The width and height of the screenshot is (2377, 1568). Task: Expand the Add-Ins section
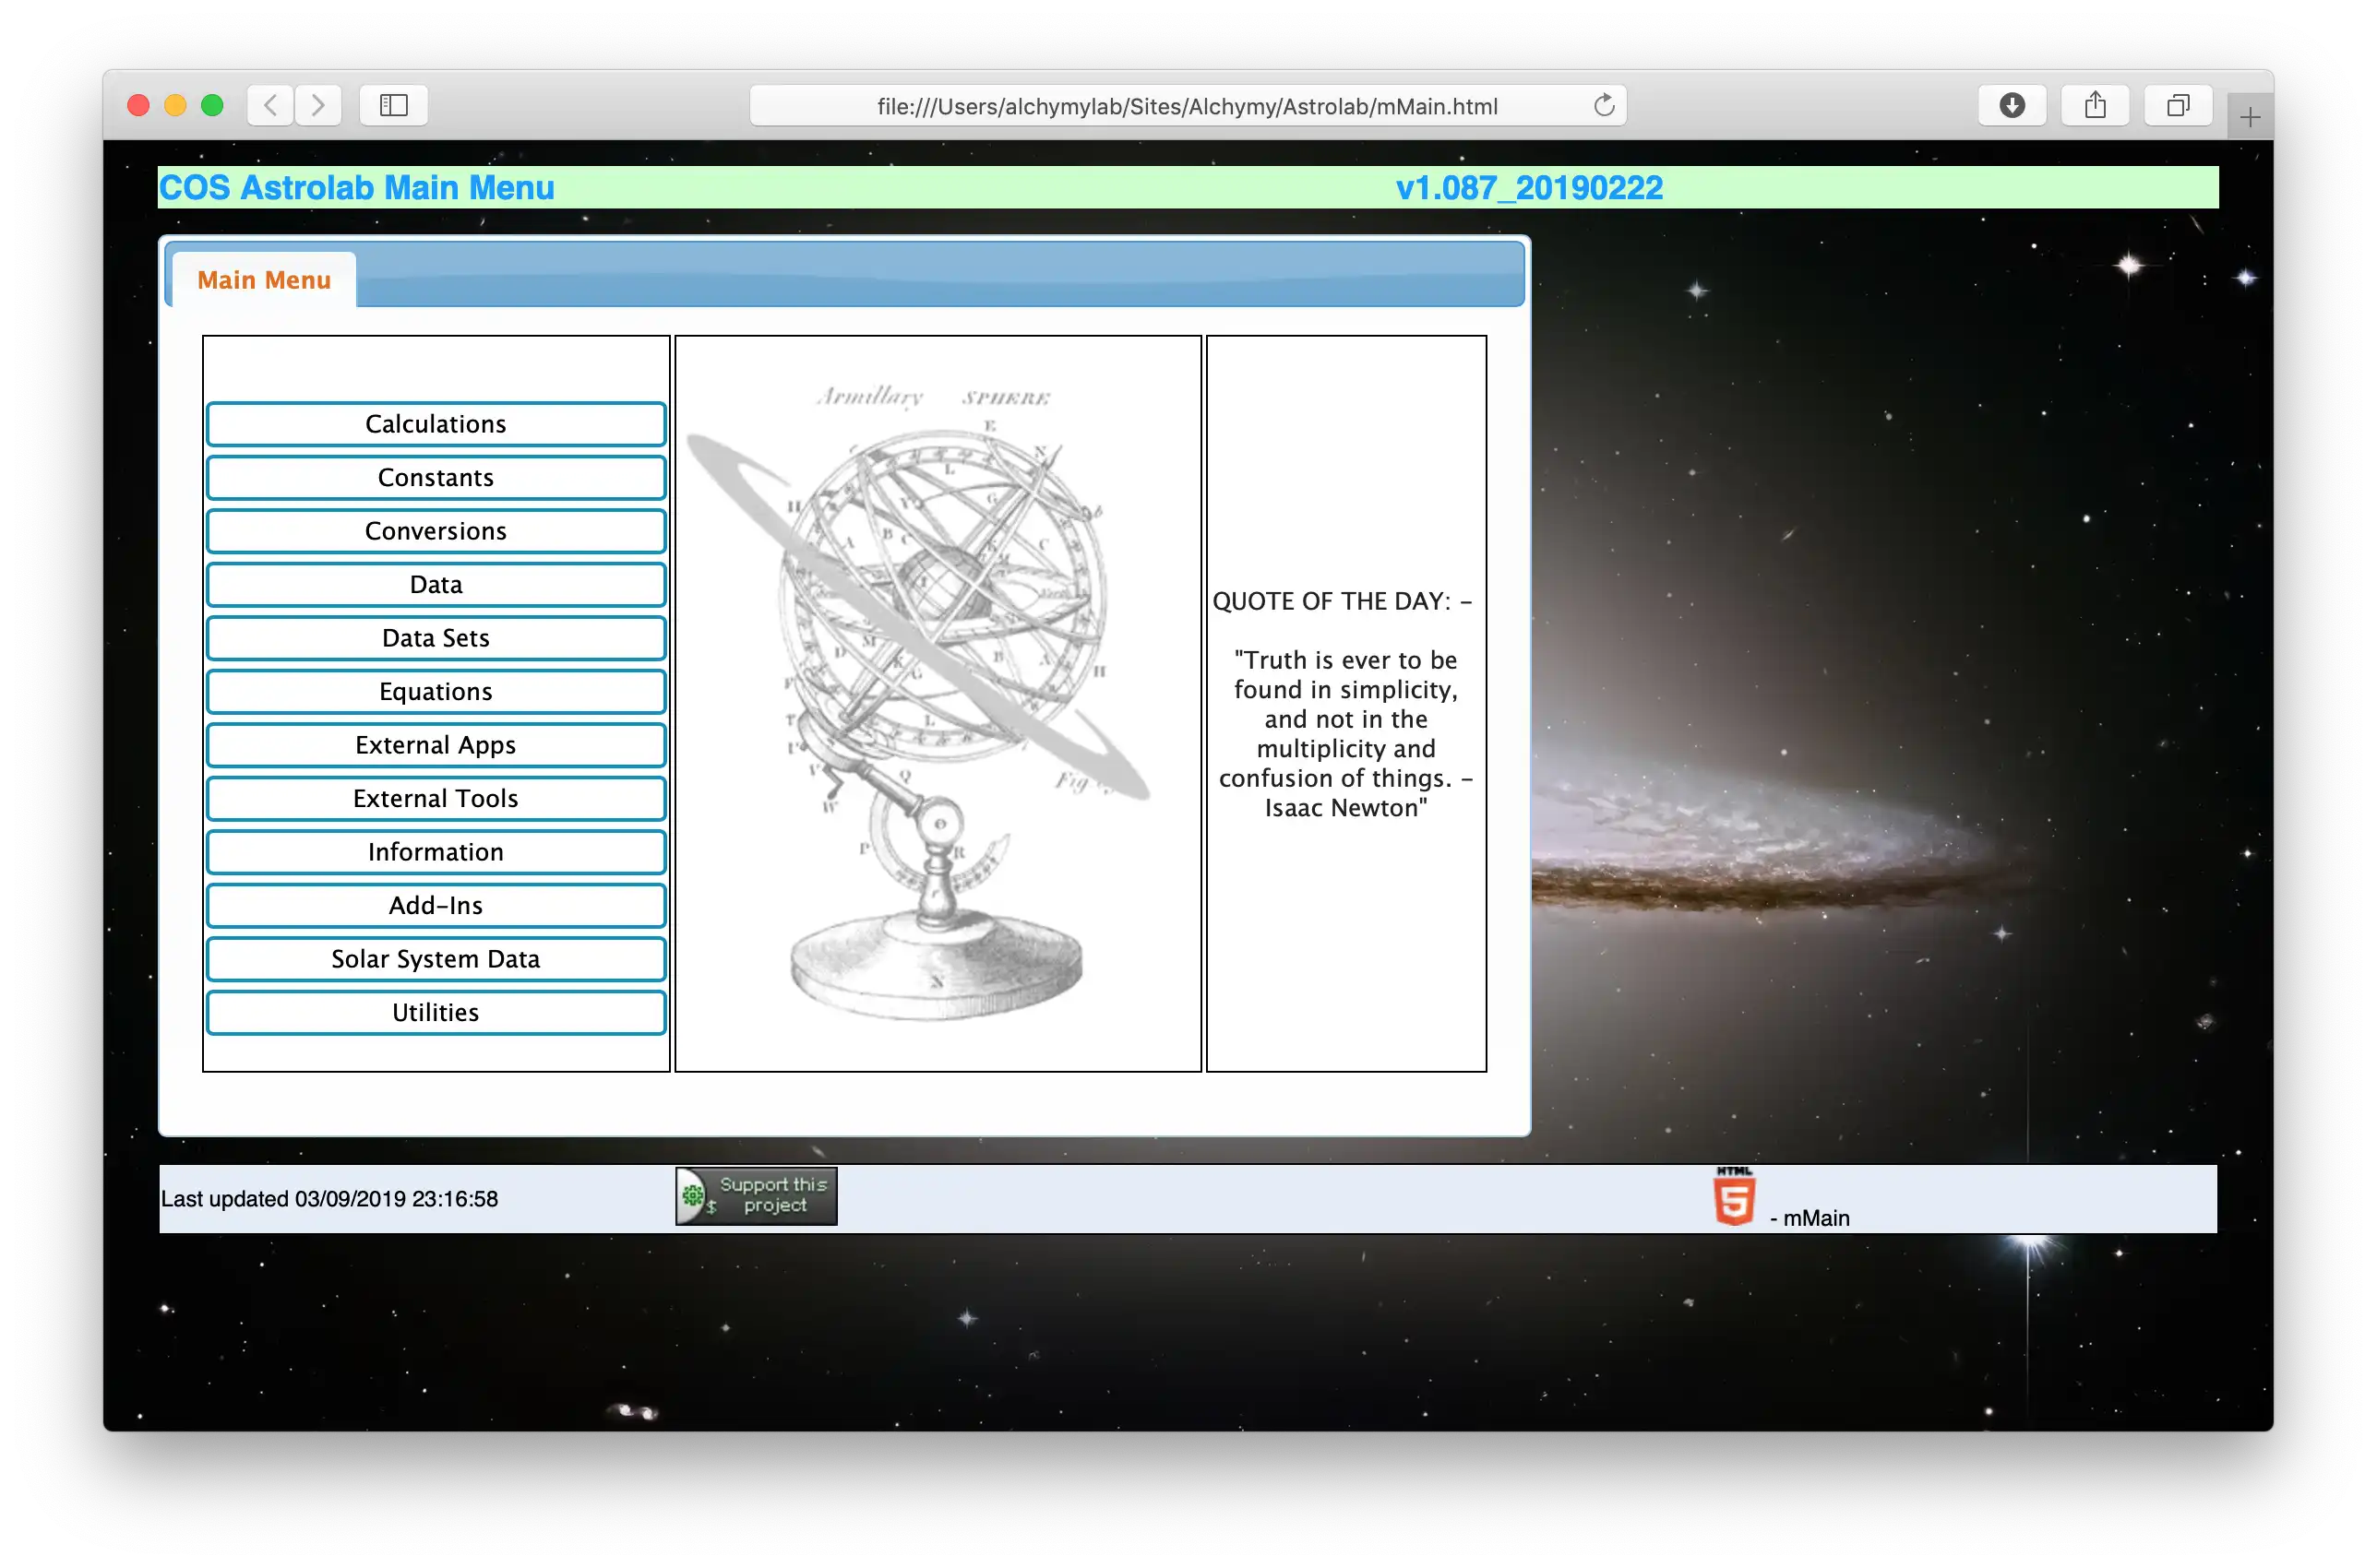(x=436, y=905)
